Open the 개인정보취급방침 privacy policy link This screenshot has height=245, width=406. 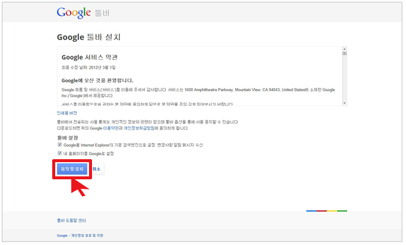click(x=139, y=128)
